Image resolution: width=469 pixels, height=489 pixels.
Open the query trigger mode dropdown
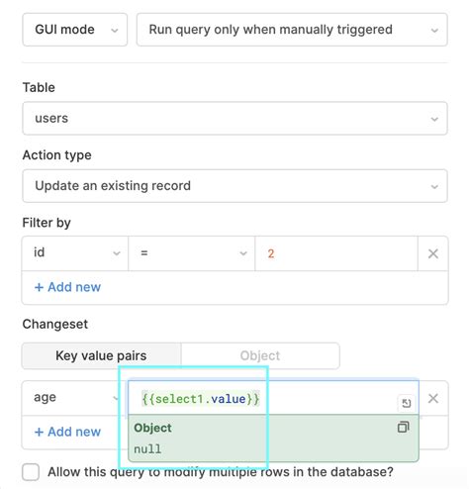point(292,30)
